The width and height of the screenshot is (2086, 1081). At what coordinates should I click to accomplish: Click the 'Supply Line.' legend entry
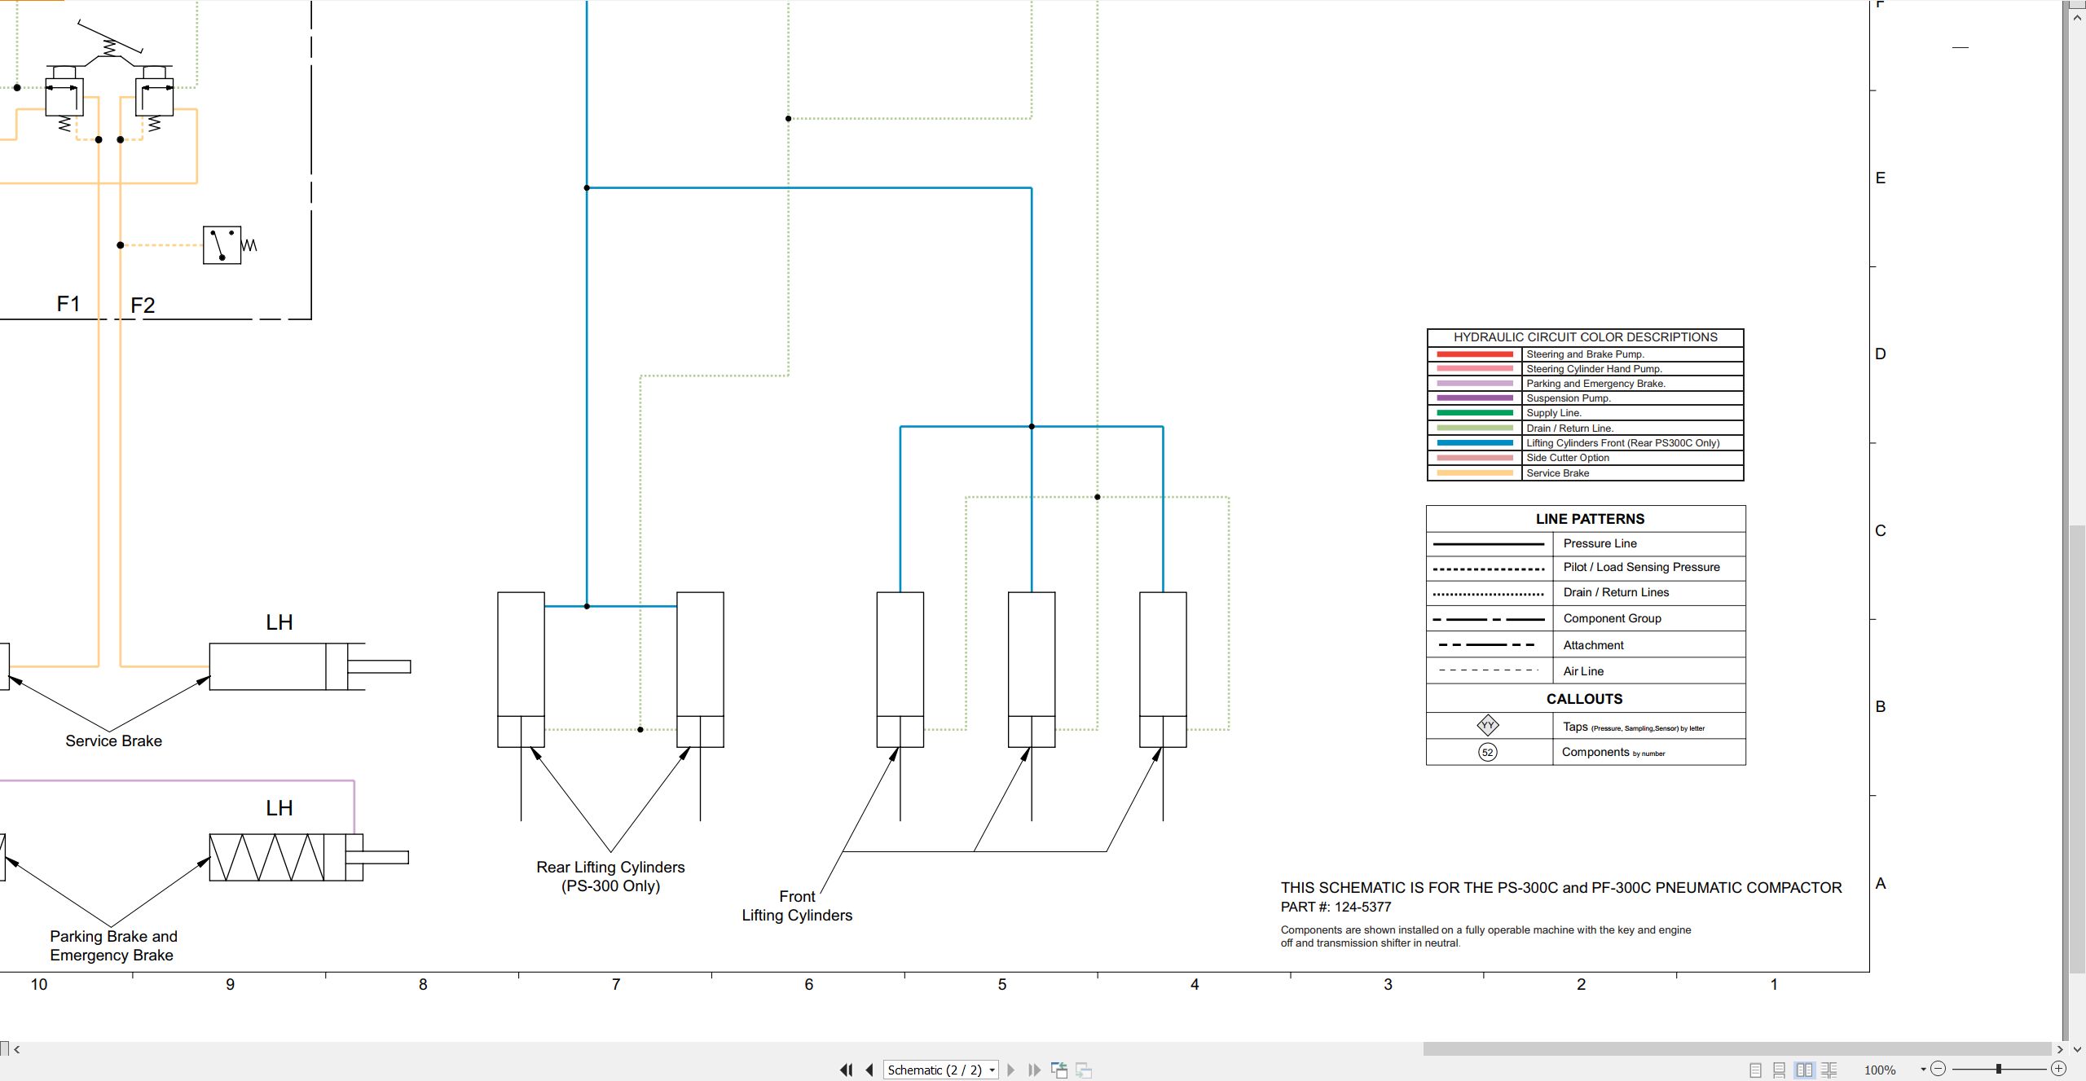(x=1553, y=413)
